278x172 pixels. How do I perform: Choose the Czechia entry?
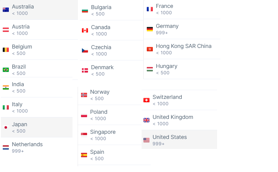point(111,50)
